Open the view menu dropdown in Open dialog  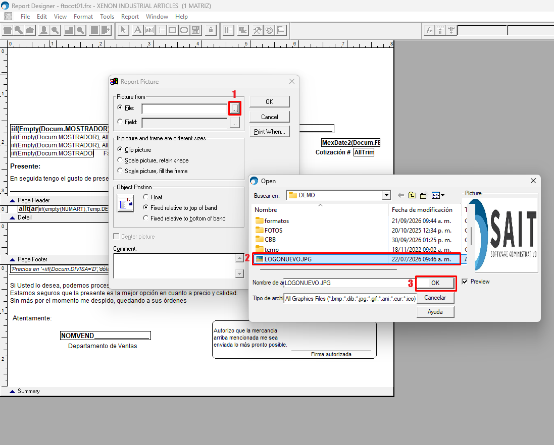pos(438,195)
